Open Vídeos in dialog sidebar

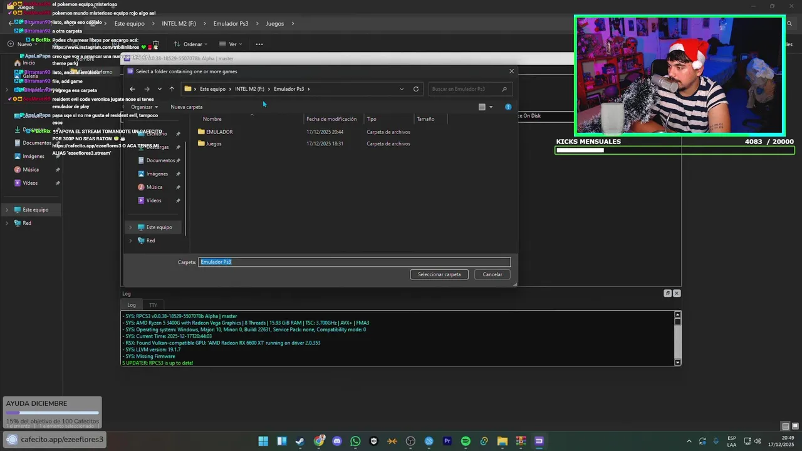(x=154, y=200)
